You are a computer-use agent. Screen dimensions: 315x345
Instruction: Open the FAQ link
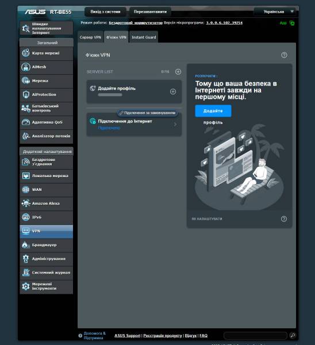(203, 336)
